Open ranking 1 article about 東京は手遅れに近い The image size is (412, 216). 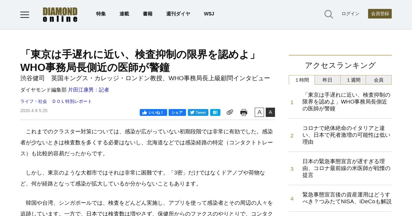346,102
